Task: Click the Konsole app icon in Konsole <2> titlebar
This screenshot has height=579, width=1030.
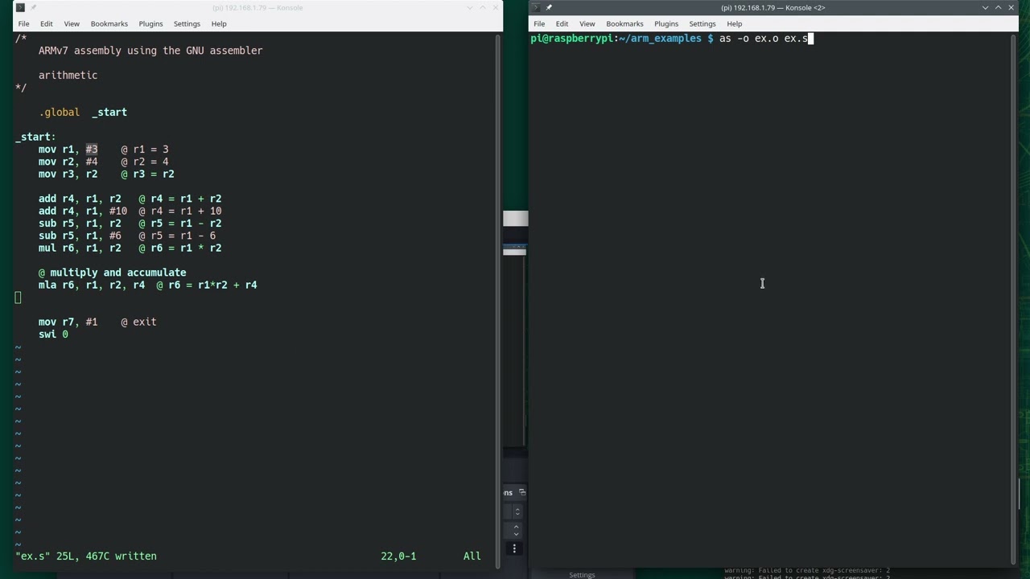Action: pos(537,7)
